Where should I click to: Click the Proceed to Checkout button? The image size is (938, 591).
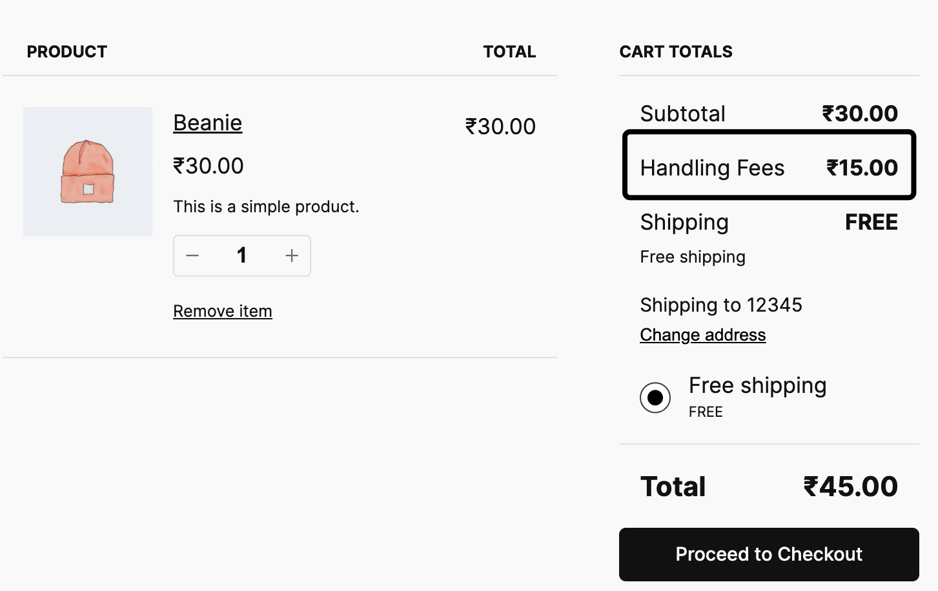(x=769, y=554)
